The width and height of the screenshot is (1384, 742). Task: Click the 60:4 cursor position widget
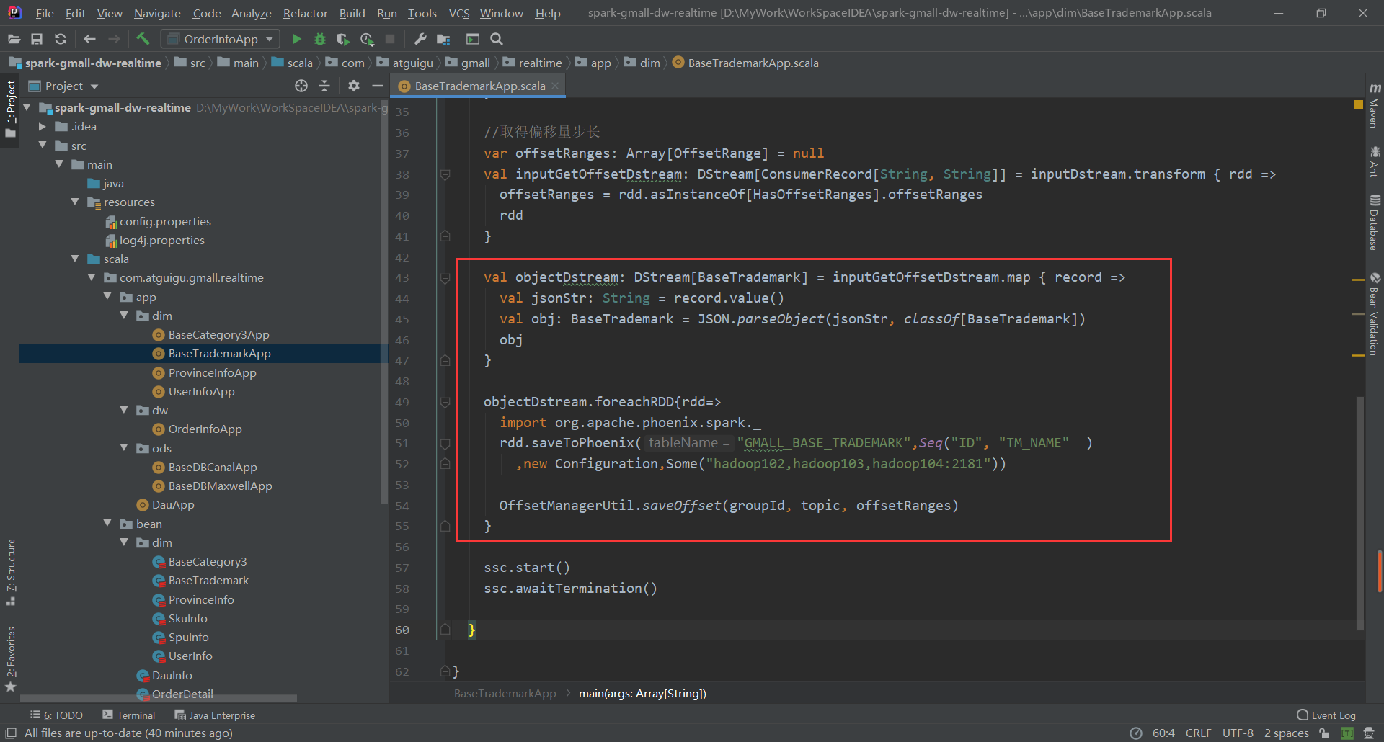1163,733
